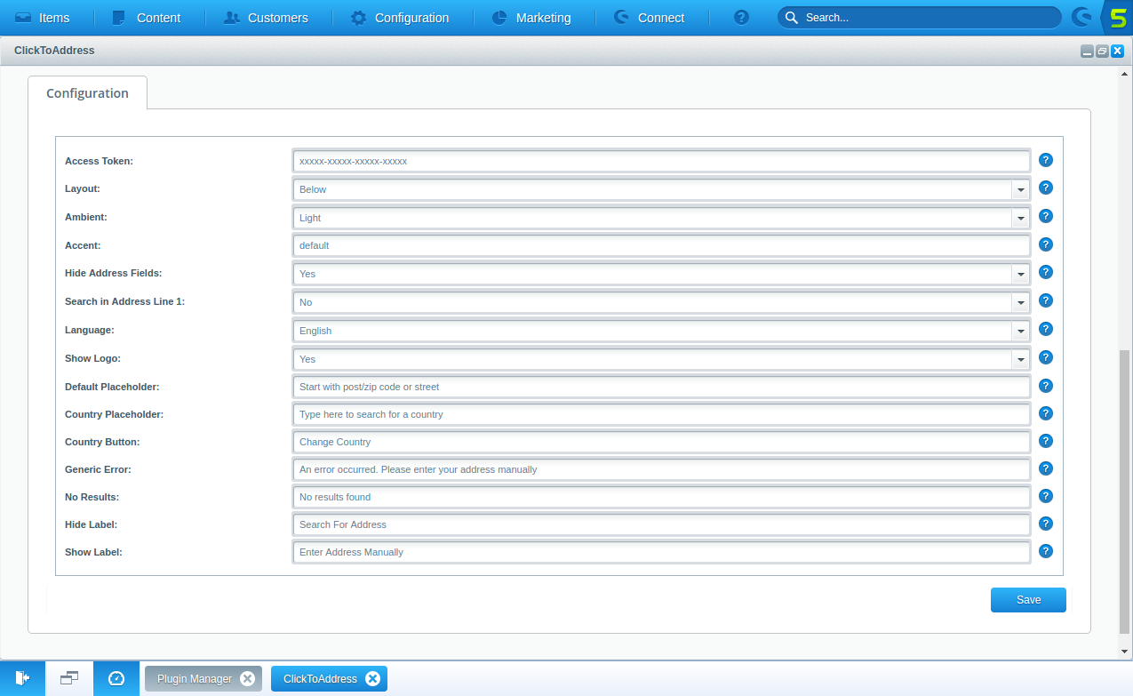
Task: Open help for Access Token field
Action: coord(1046,160)
